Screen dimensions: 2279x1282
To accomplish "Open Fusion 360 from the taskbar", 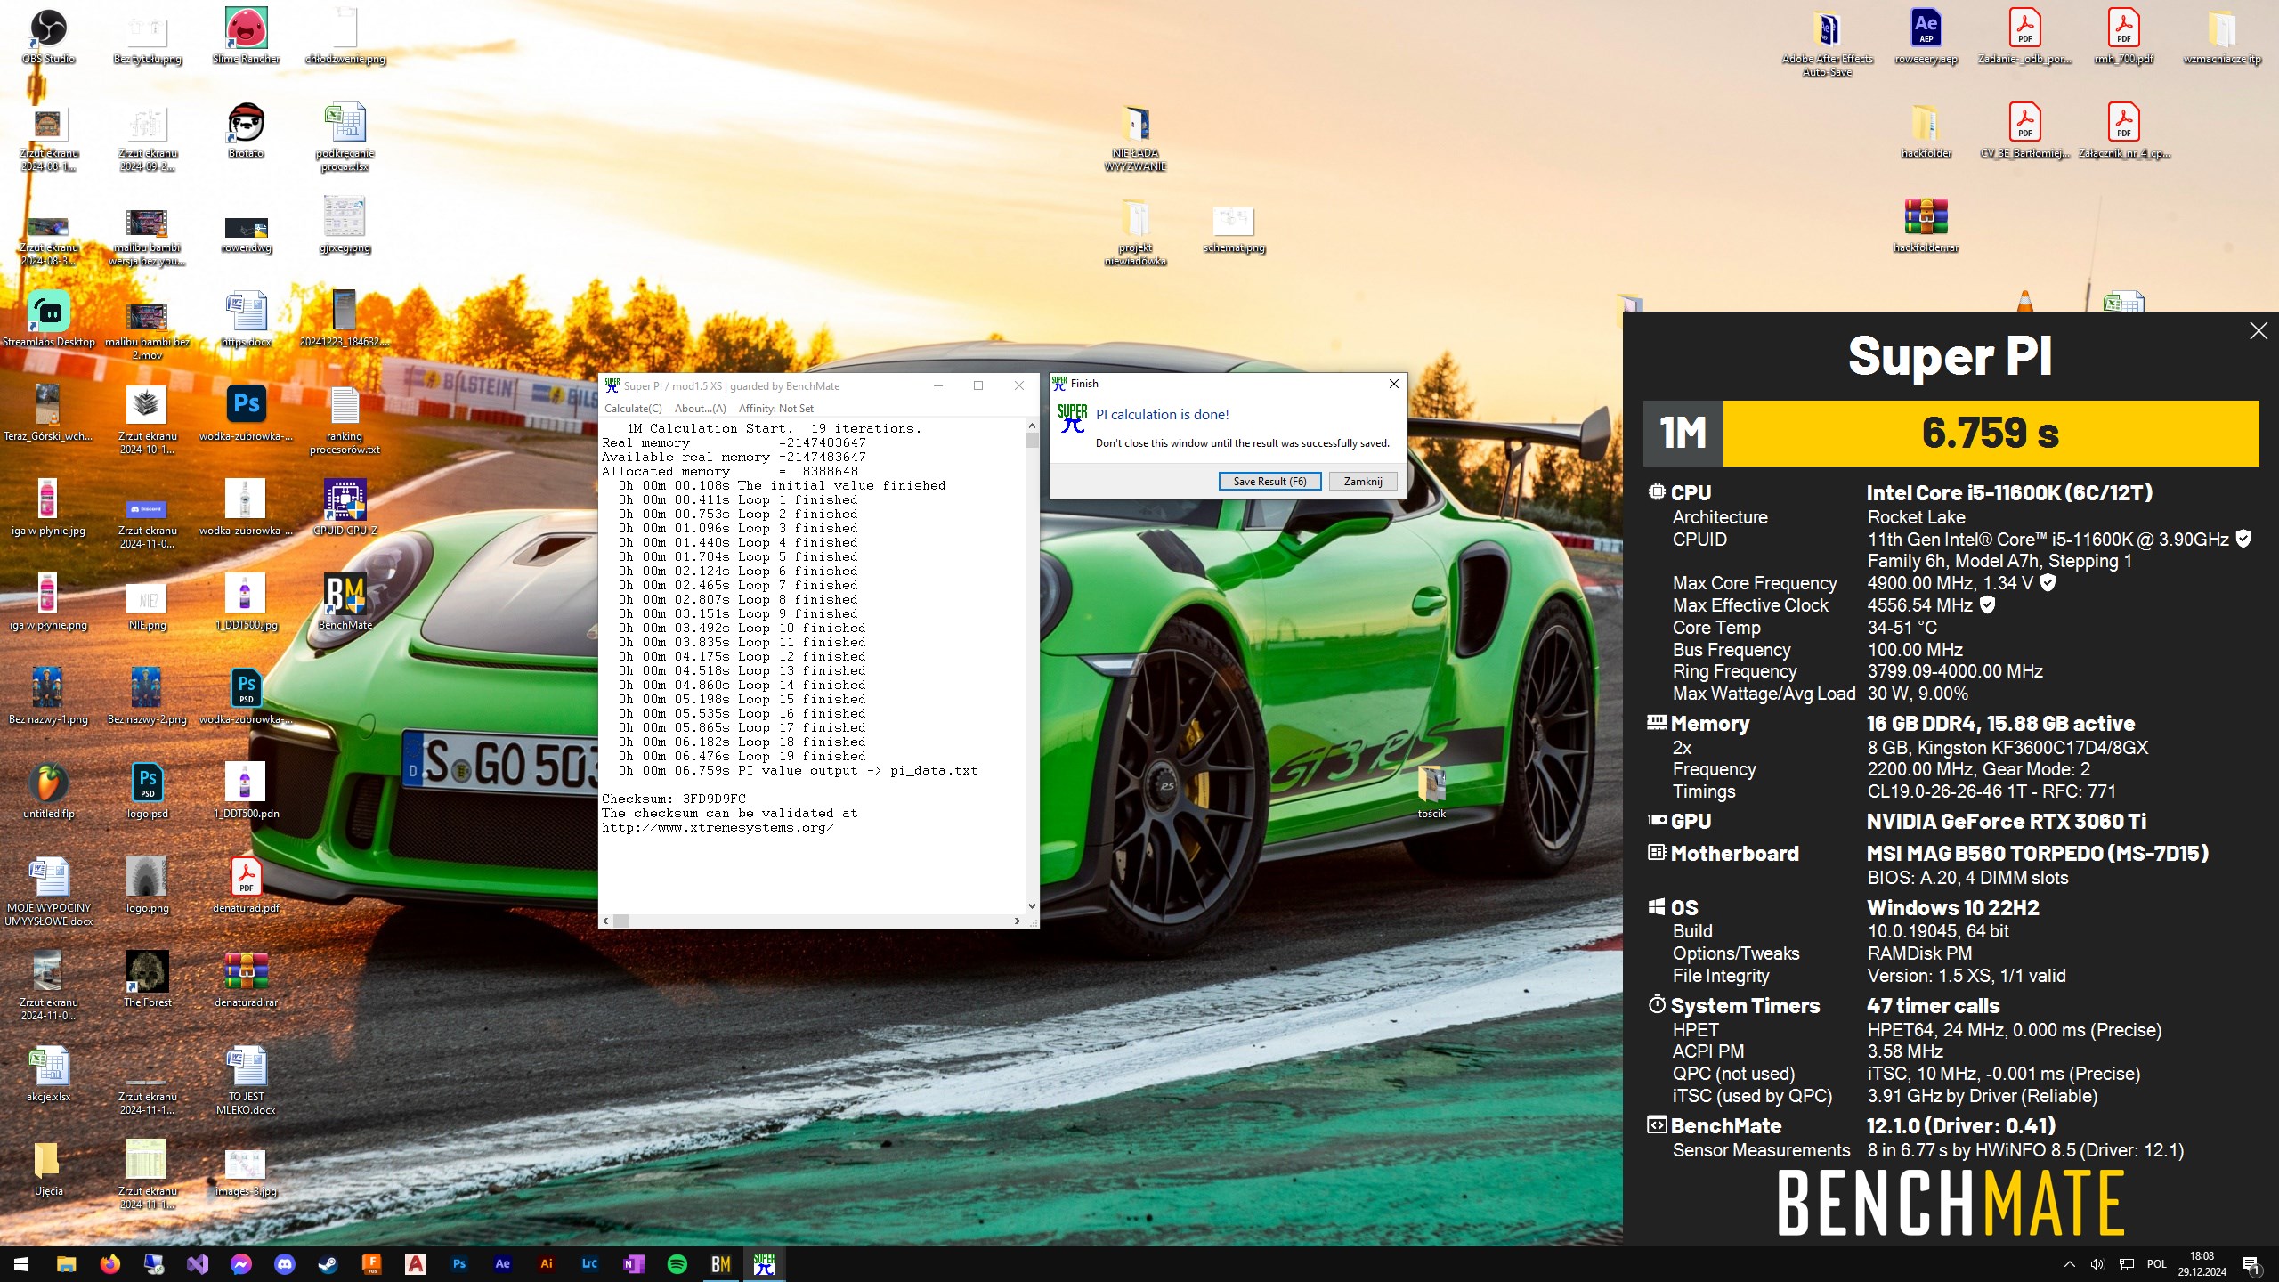I will [371, 1263].
